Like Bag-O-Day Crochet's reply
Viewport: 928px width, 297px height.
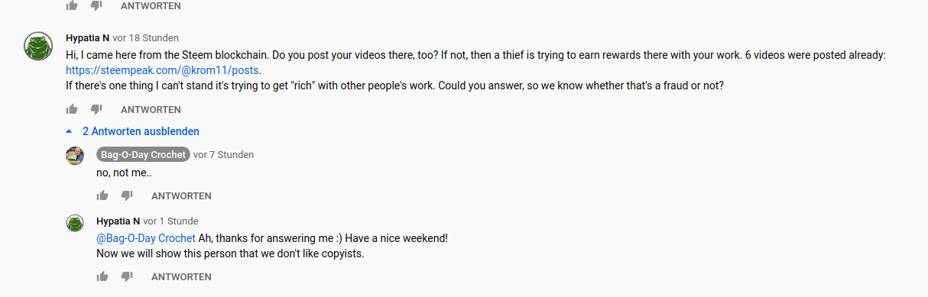coord(102,195)
